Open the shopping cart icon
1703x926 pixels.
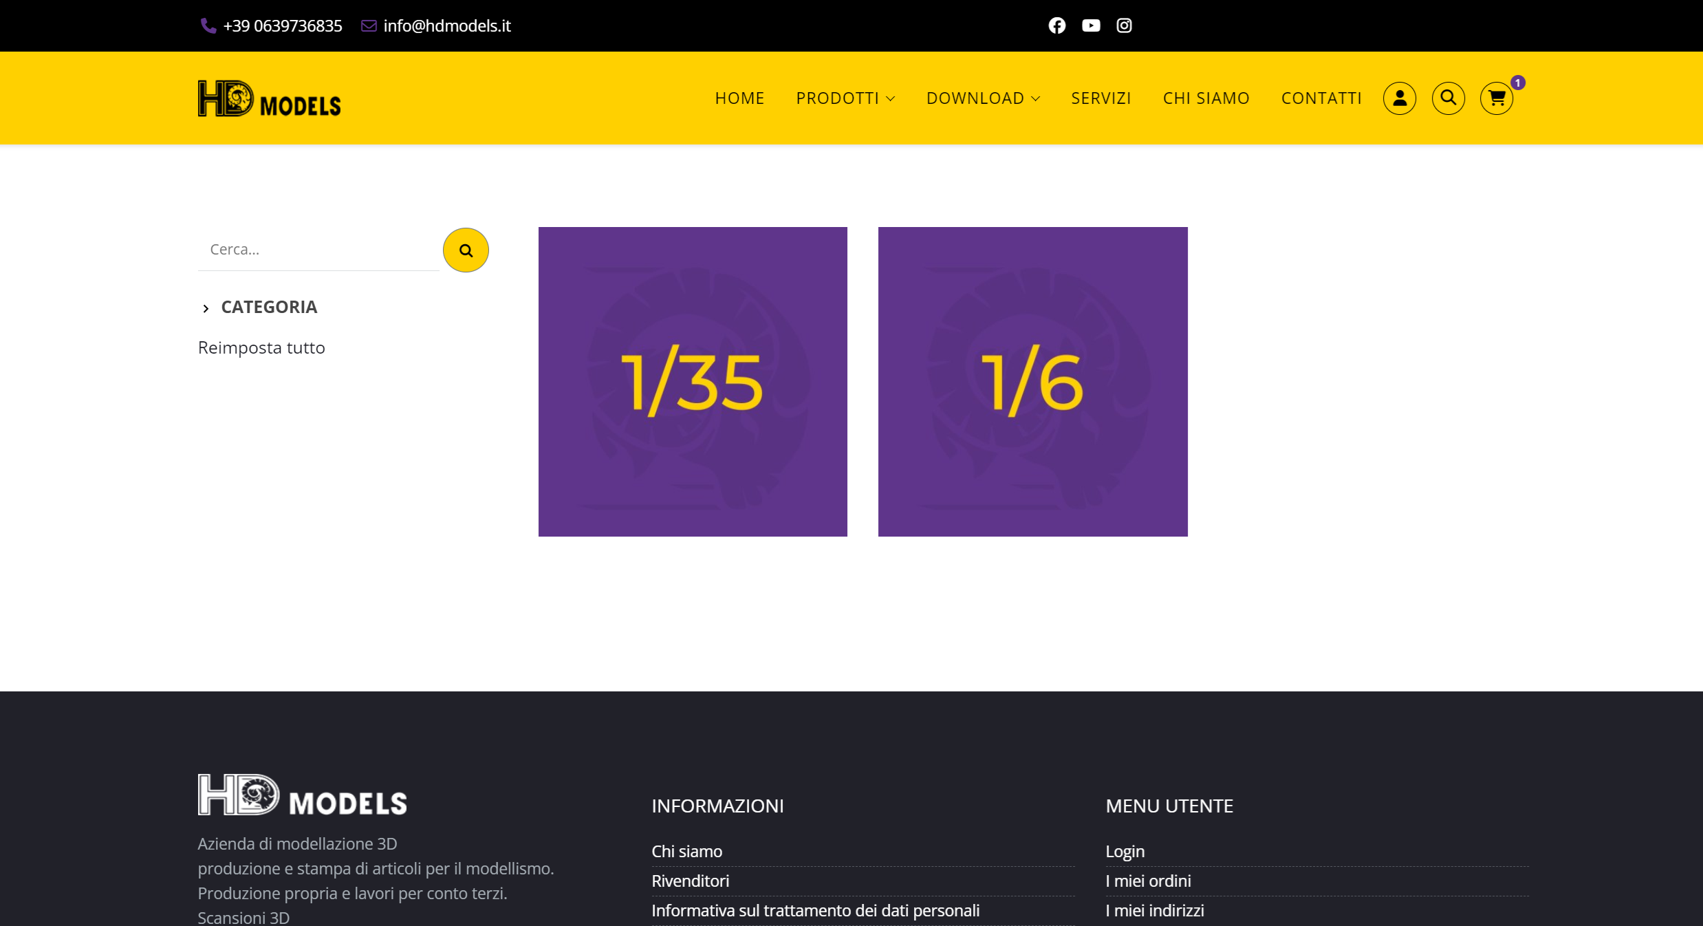tap(1497, 98)
